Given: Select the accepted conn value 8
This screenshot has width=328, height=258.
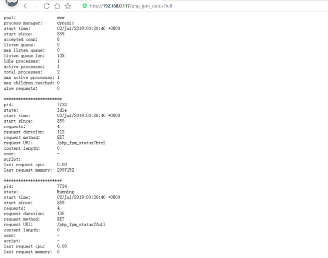Looking at the screenshot, I should (58, 39).
